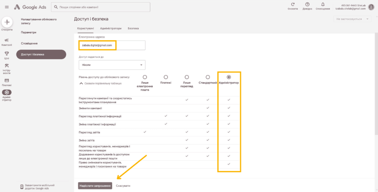Click the Доступ надається до label
This screenshot has height=192, width=378.
(x=91, y=57)
